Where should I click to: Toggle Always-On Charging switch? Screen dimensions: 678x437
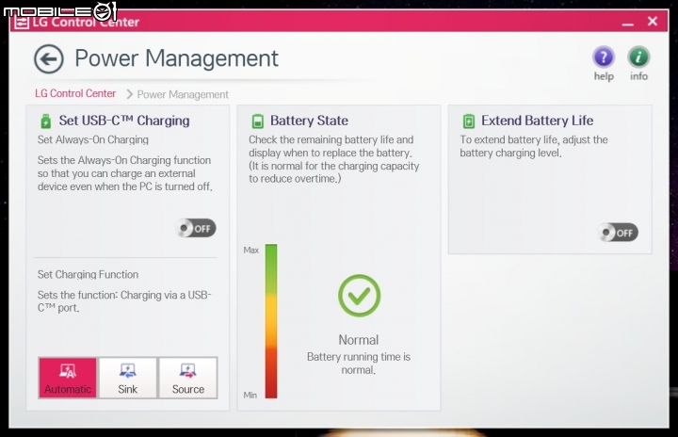(196, 228)
